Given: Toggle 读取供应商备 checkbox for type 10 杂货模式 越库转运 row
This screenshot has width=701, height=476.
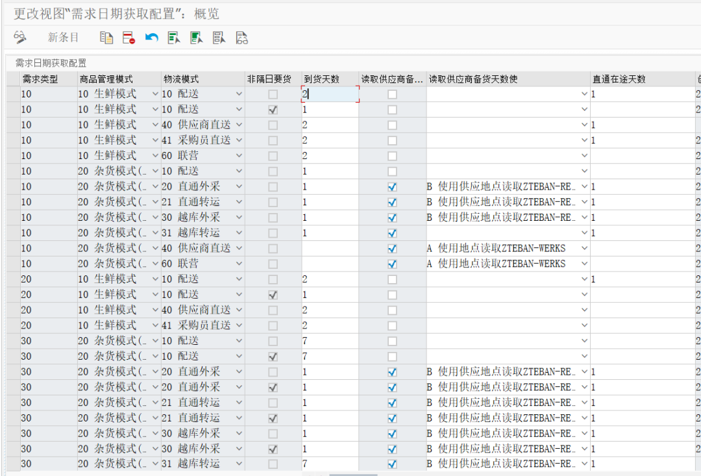Looking at the screenshot, I should click(x=392, y=233).
